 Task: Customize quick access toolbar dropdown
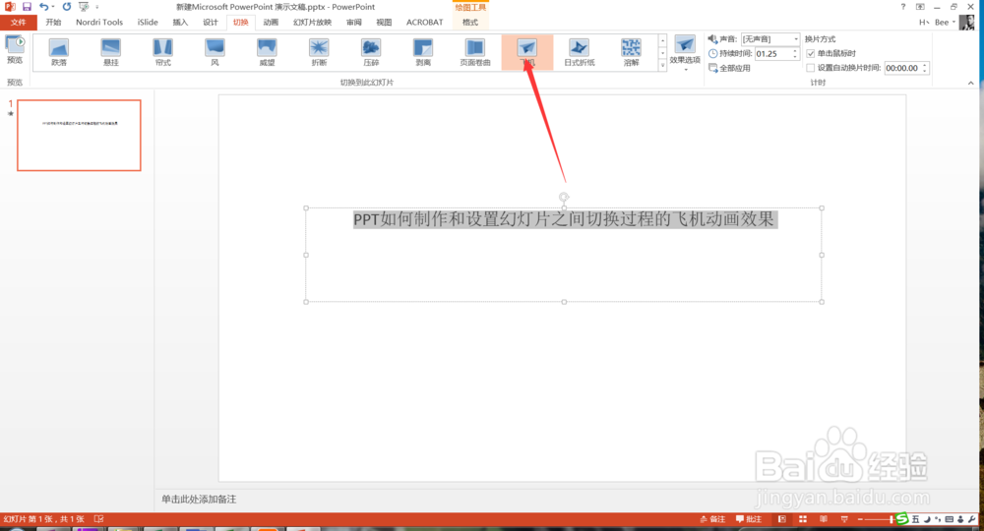point(97,6)
